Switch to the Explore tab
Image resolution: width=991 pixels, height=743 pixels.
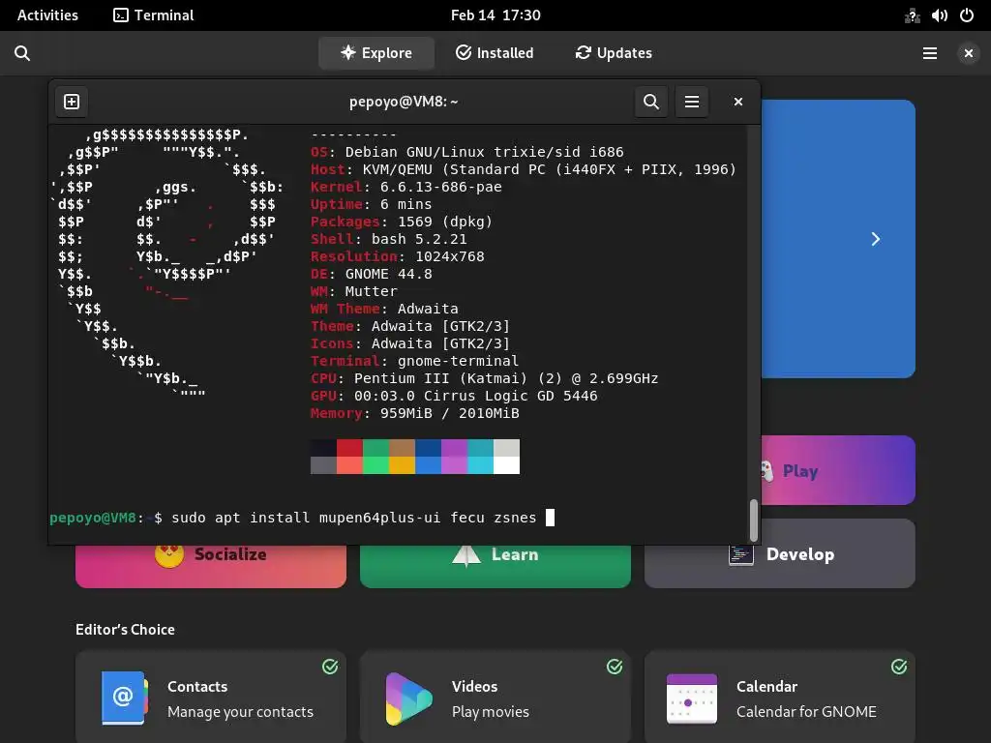tap(376, 53)
